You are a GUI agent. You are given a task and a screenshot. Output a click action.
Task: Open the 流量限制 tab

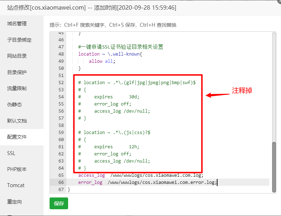[17, 88]
